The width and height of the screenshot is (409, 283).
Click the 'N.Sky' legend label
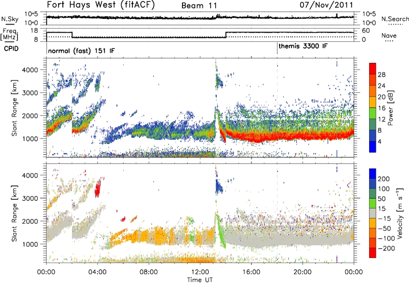pyautogui.click(x=10, y=19)
